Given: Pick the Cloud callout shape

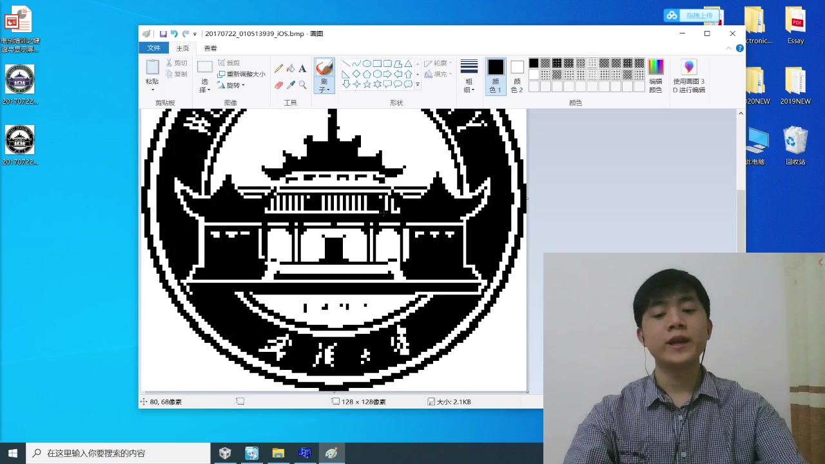Looking at the screenshot, I should pyautogui.click(x=408, y=84).
